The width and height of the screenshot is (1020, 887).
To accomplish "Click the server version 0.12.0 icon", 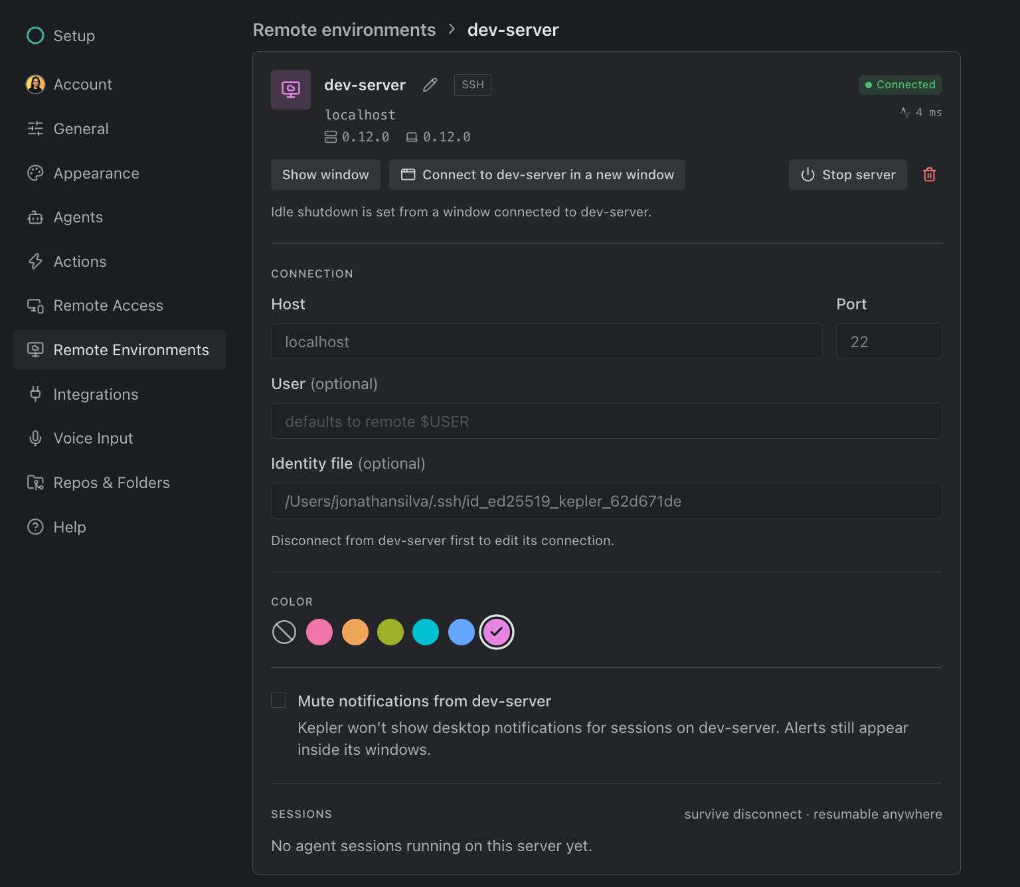I will point(331,137).
